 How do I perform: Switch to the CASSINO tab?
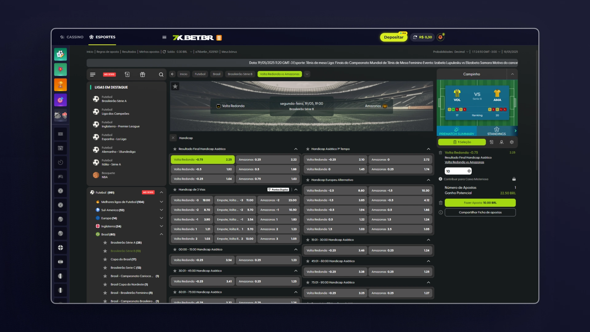click(72, 37)
